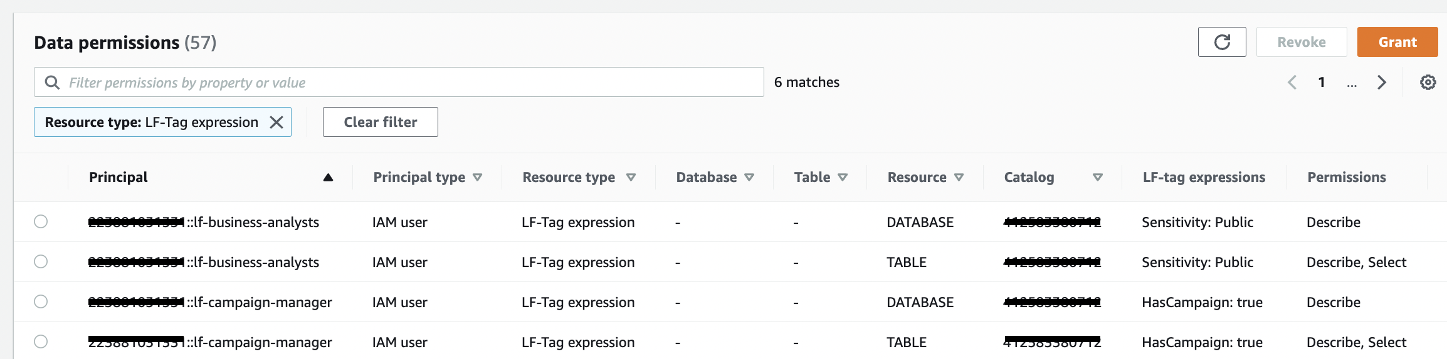Screen dimensions: 1447x359
Task: Click the refresh permissions icon button
Action: pyautogui.click(x=1221, y=42)
